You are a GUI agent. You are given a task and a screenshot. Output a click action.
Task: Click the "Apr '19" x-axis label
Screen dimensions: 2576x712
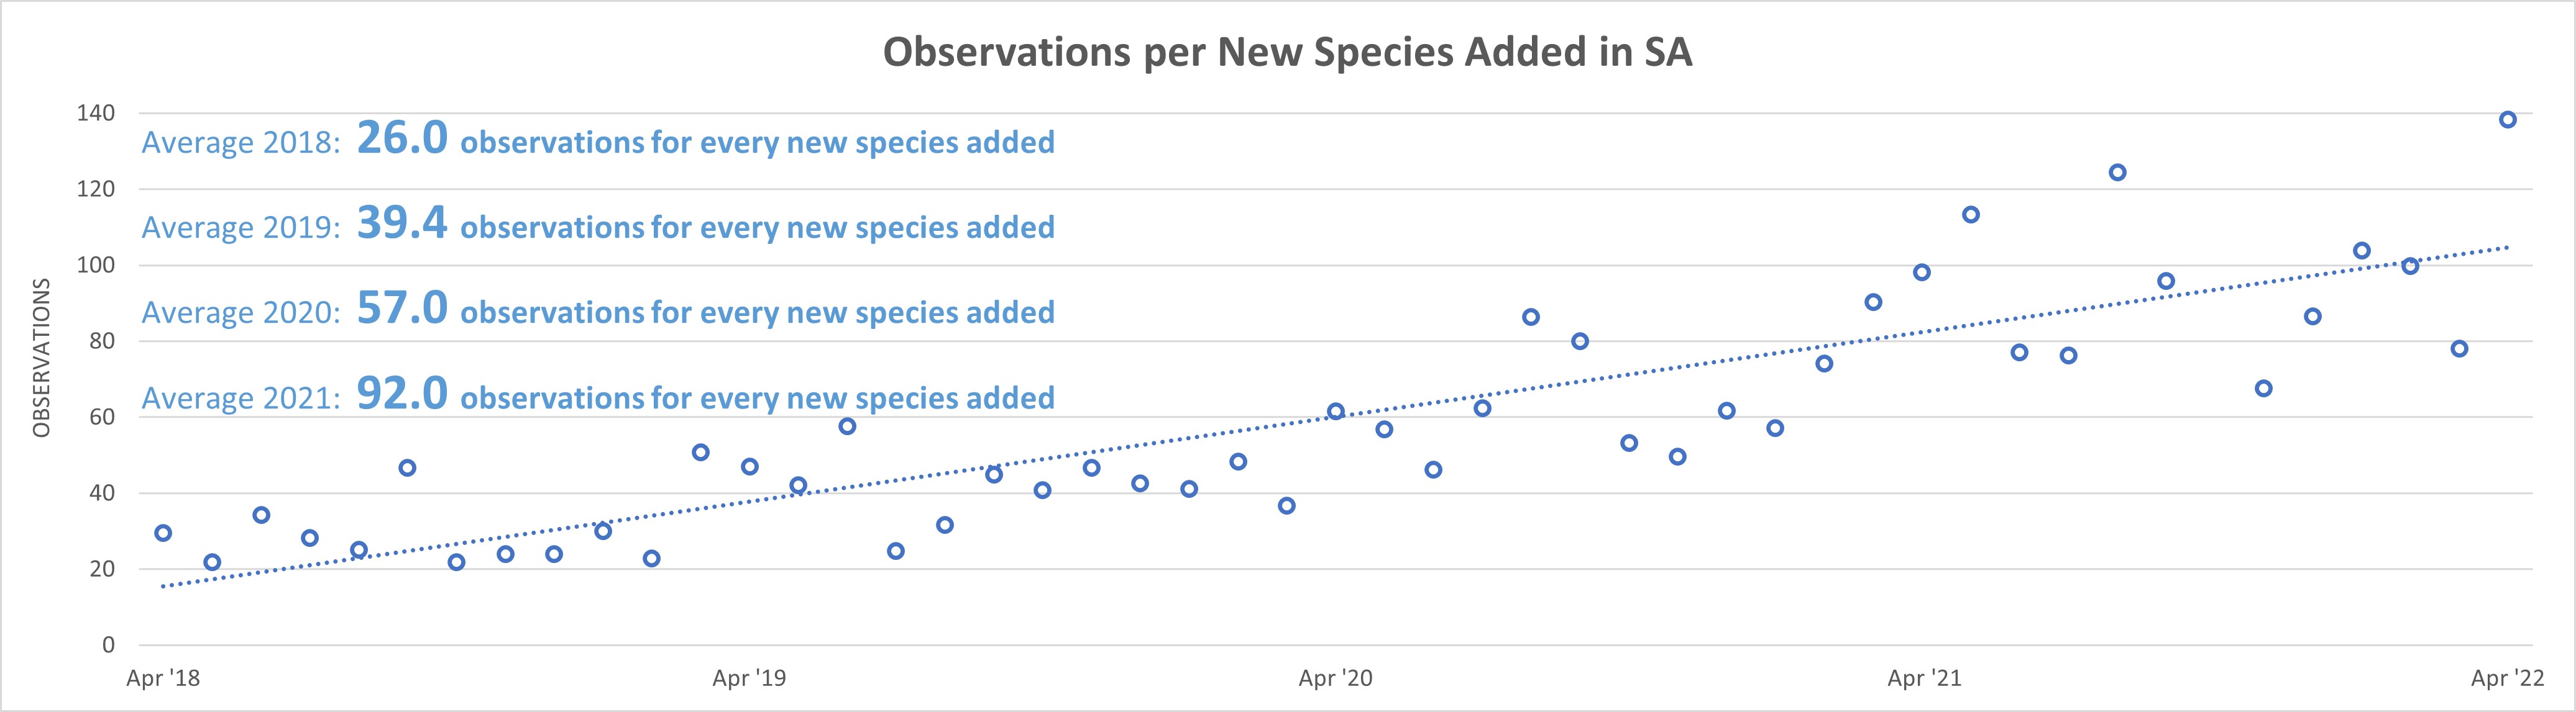click(x=749, y=679)
